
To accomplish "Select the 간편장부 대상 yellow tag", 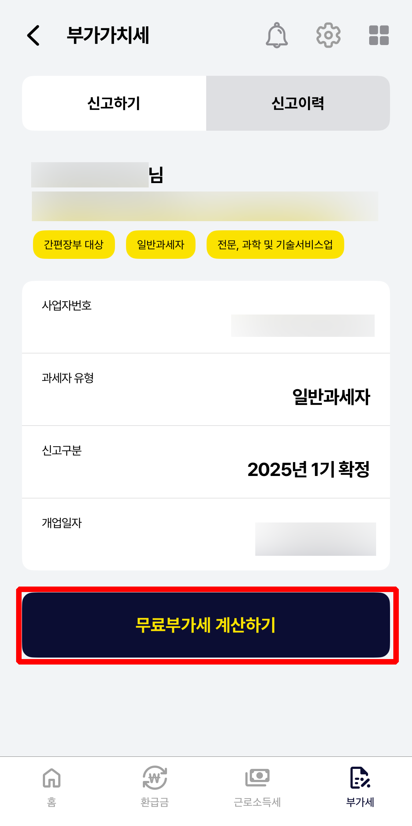I will [73, 244].
